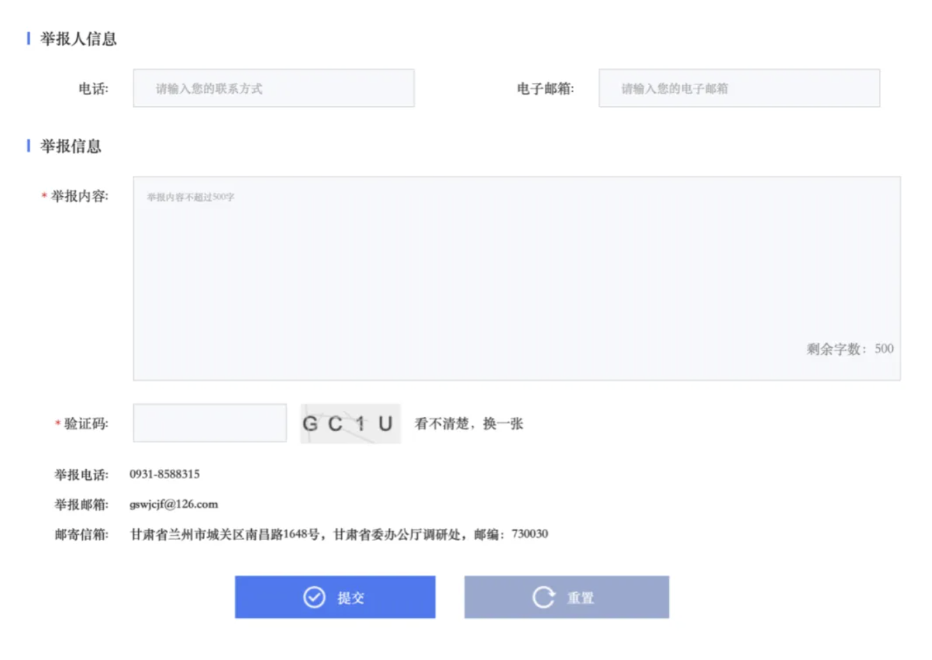
Task: Click into the 电子邮箱 input field
Action: pyautogui.click(x=739, y=88)
